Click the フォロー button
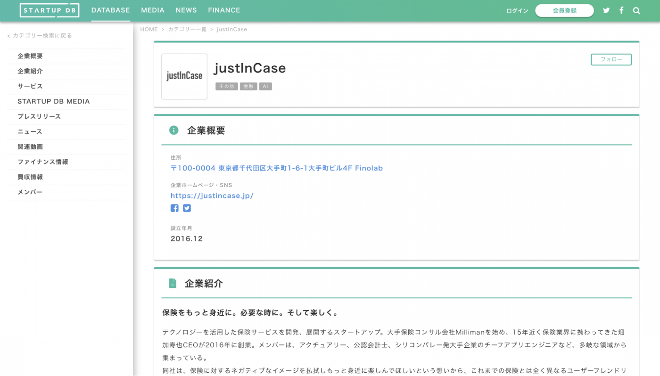Viewport: 660px width, 376px height. [611, 59]
